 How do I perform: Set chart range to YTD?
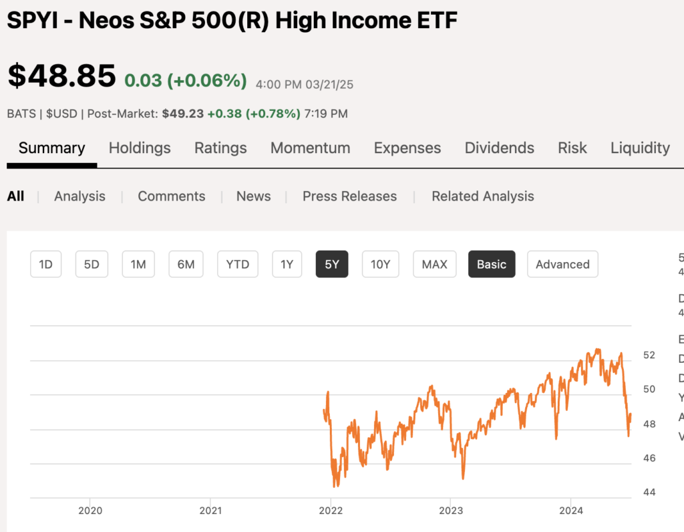tap(238, 264)
